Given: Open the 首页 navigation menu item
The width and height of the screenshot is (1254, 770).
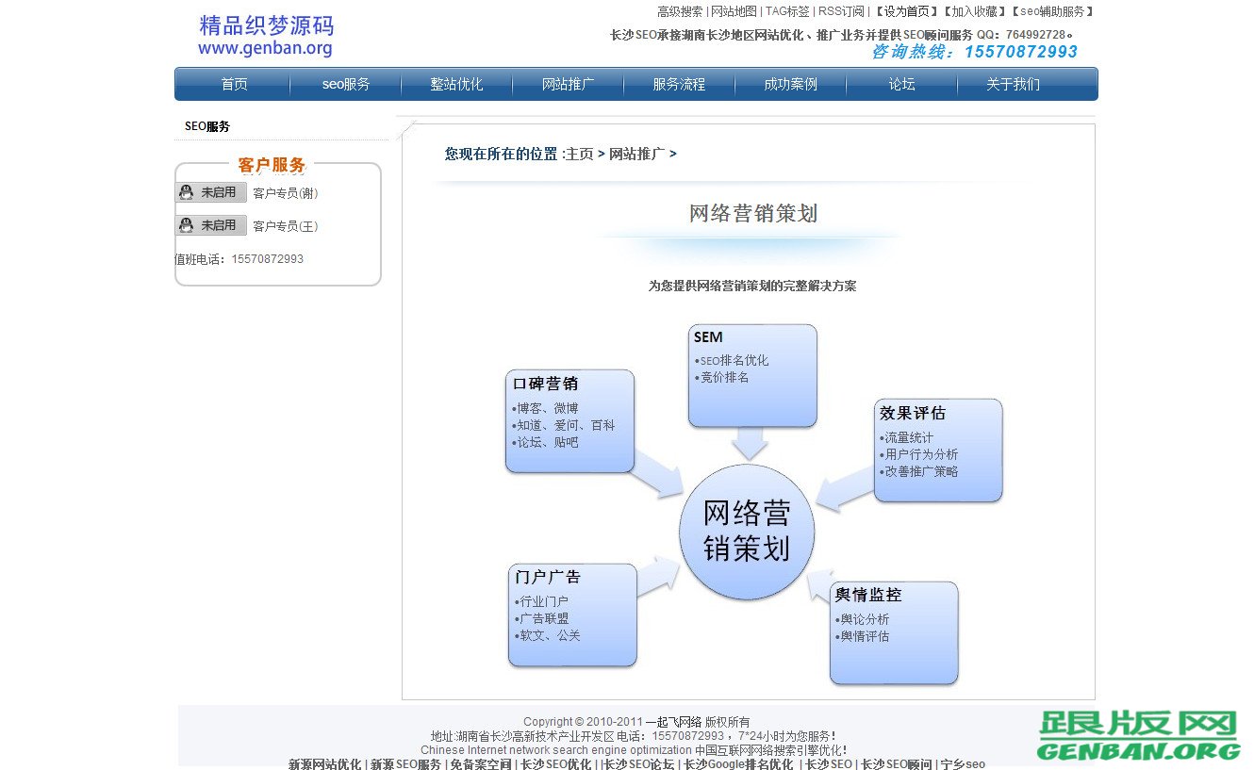Looking at the screenshot, I should click(234, 84).
